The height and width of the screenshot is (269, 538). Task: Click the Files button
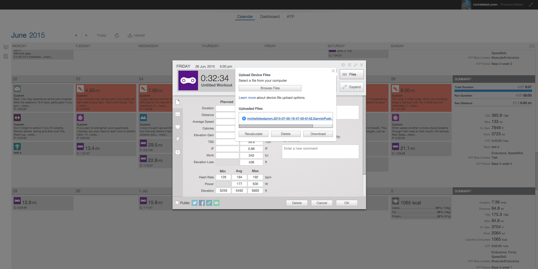[352, 74]
